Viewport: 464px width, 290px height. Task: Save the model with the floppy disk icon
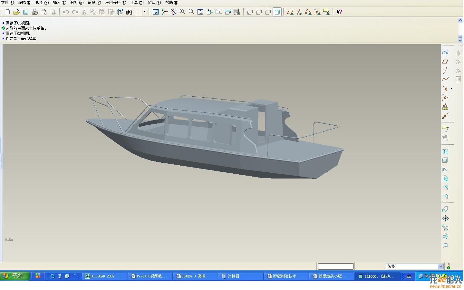25,12
